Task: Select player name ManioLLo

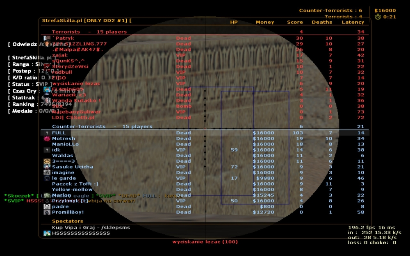Action: 65,144
